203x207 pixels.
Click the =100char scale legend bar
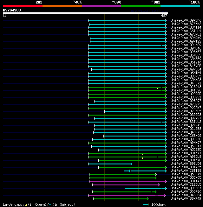146,205
